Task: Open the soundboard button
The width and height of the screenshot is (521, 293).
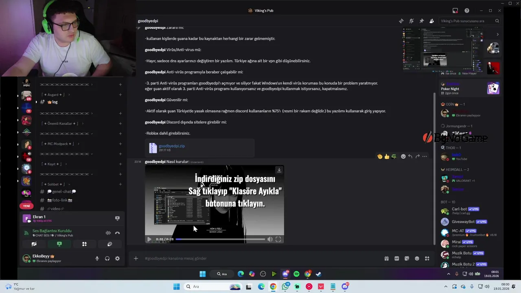Action: click(x=109, y=244)
